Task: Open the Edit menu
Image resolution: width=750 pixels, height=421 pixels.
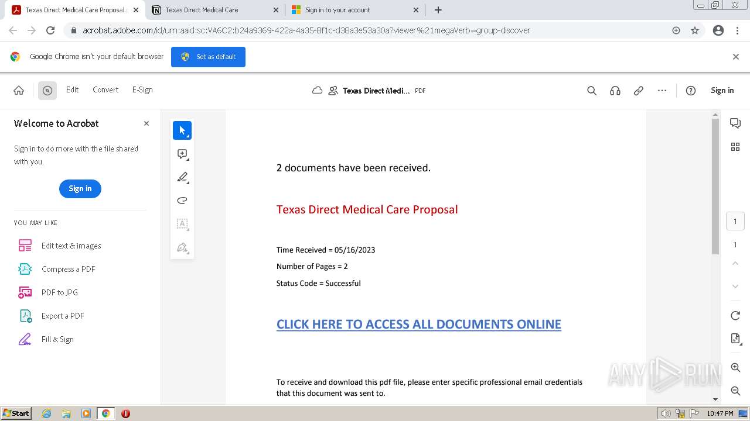Action: coord(72,89)
